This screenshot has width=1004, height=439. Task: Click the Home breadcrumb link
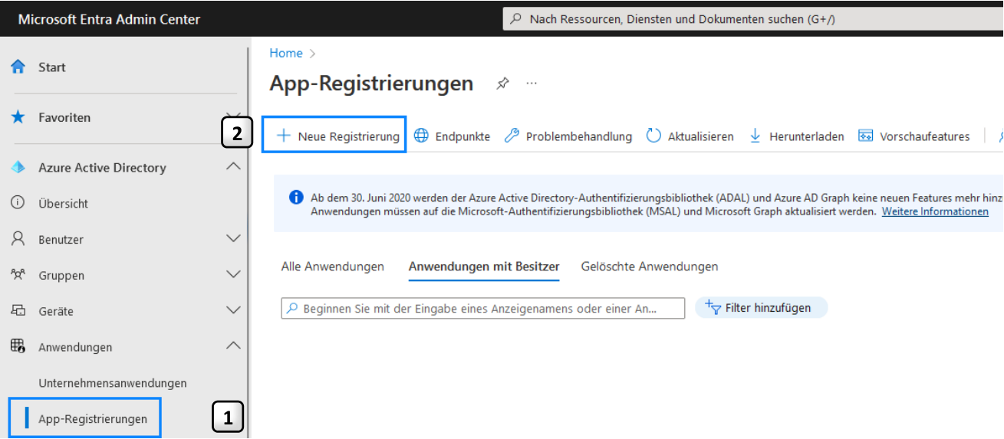pos(286,53)
